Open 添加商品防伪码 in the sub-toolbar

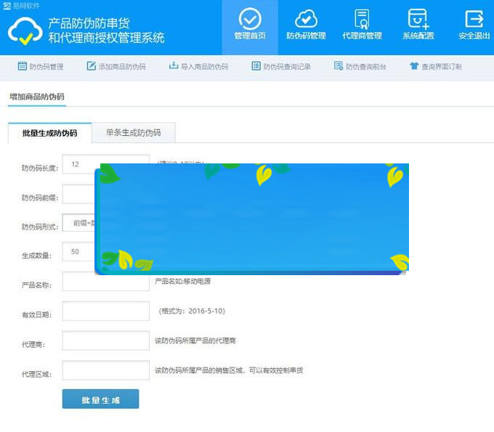(116, 67)
